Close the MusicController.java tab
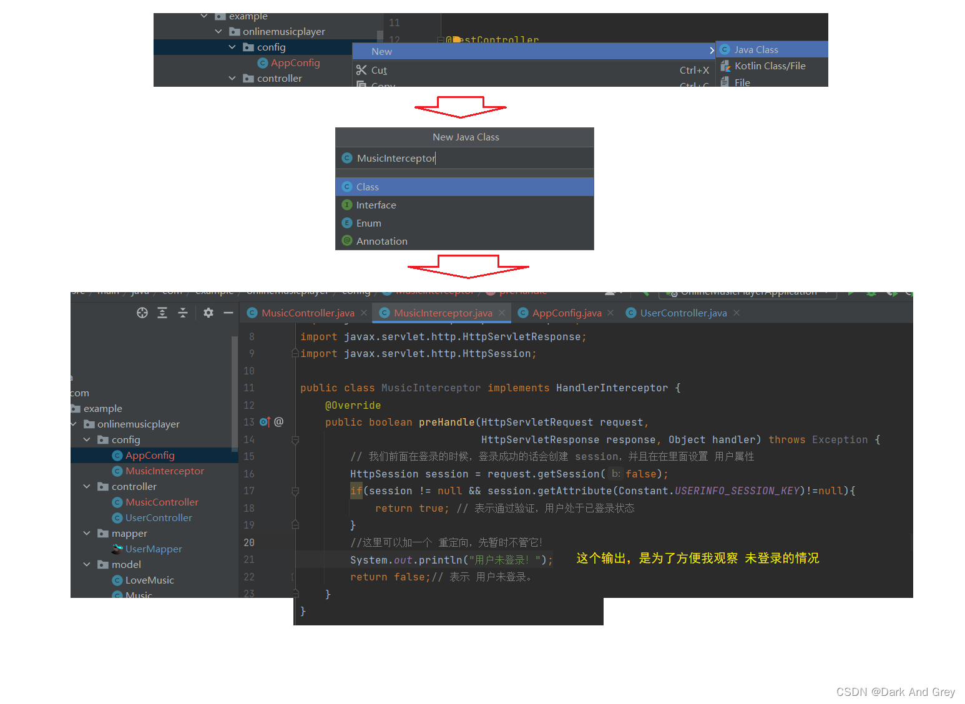Image resolution: width=965 pixels, height=704 pixels. [x=364, y=313]
